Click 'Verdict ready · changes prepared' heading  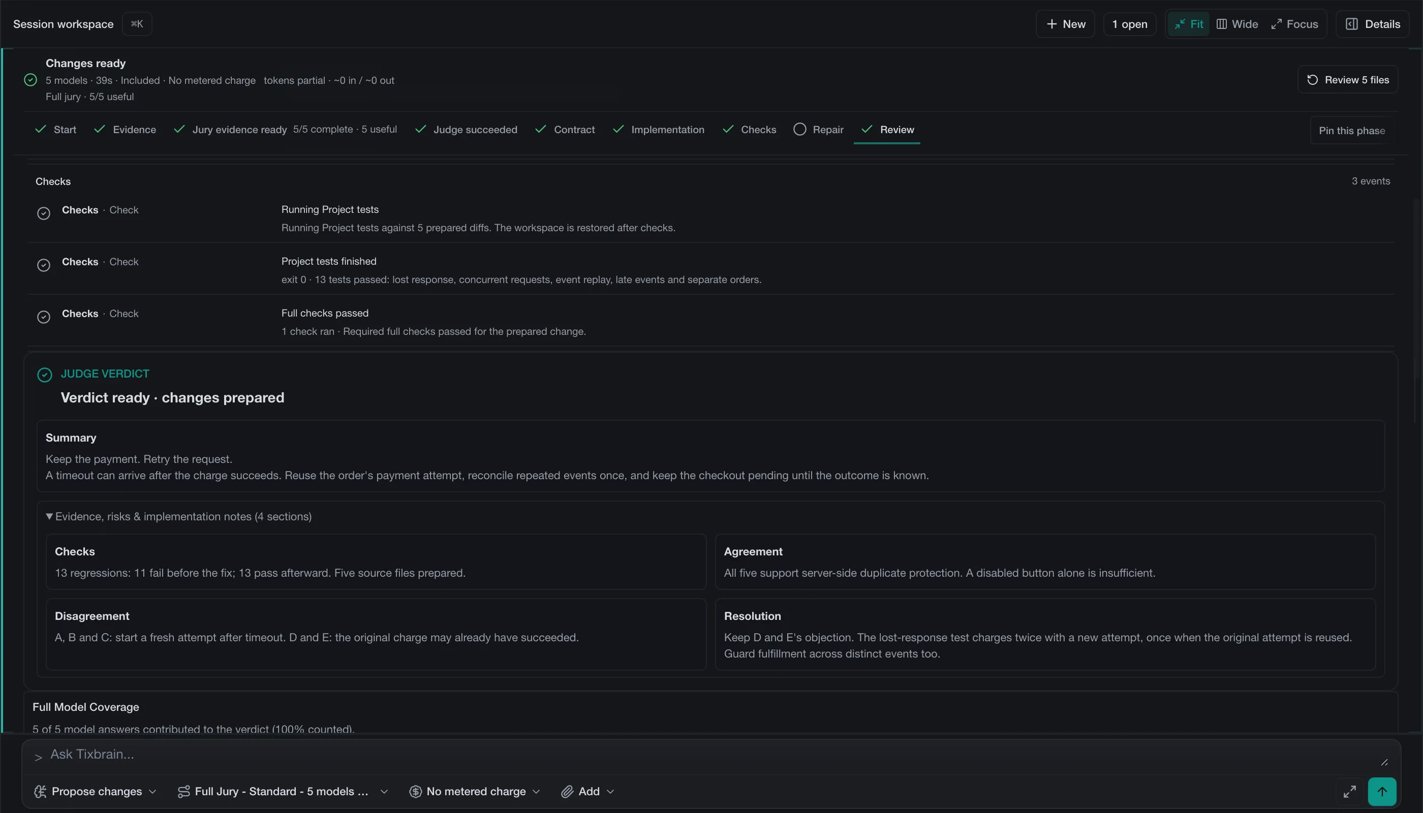[x=173, y=397]
